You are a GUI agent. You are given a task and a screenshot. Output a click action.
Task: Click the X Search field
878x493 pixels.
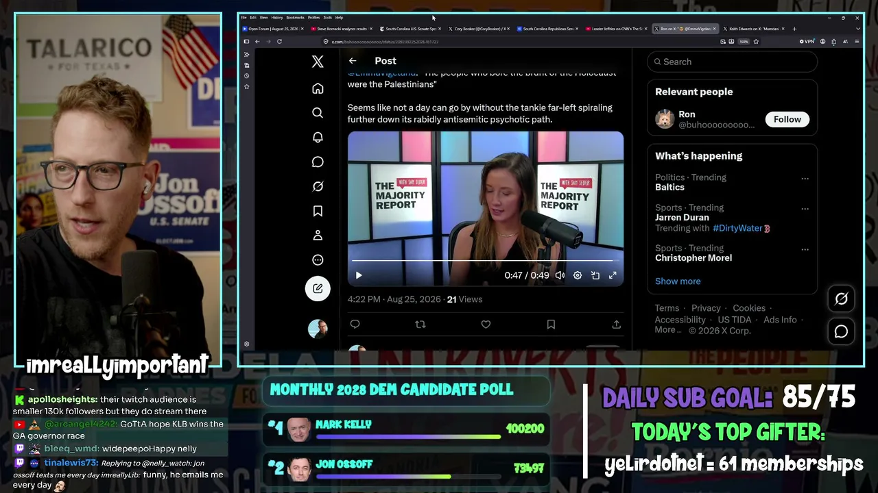pos(732,62)
